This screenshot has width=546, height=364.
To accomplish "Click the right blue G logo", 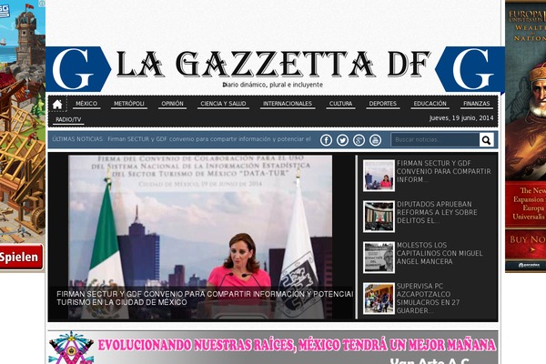I will (x=470, y=69).
